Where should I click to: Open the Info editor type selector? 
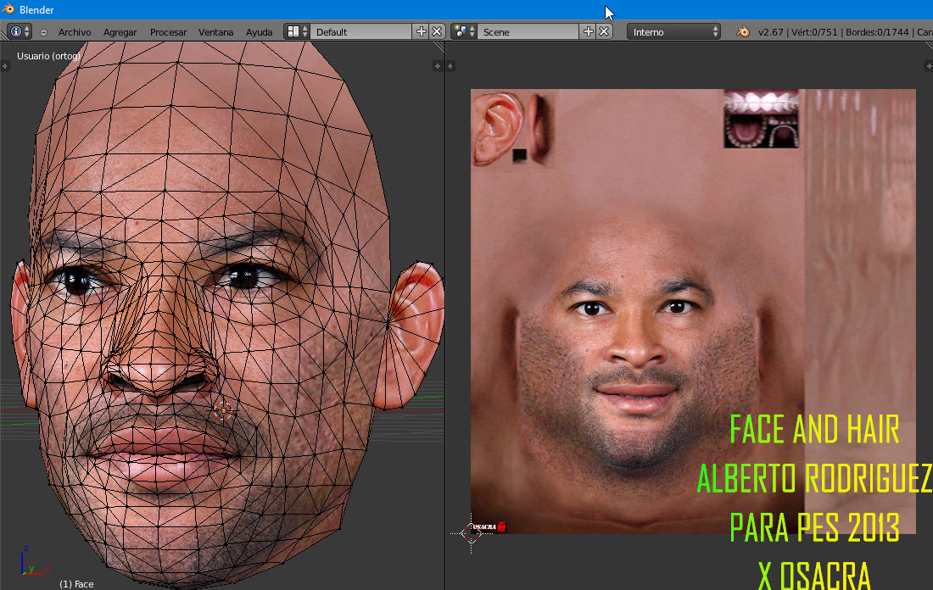(x=19, y=31)
